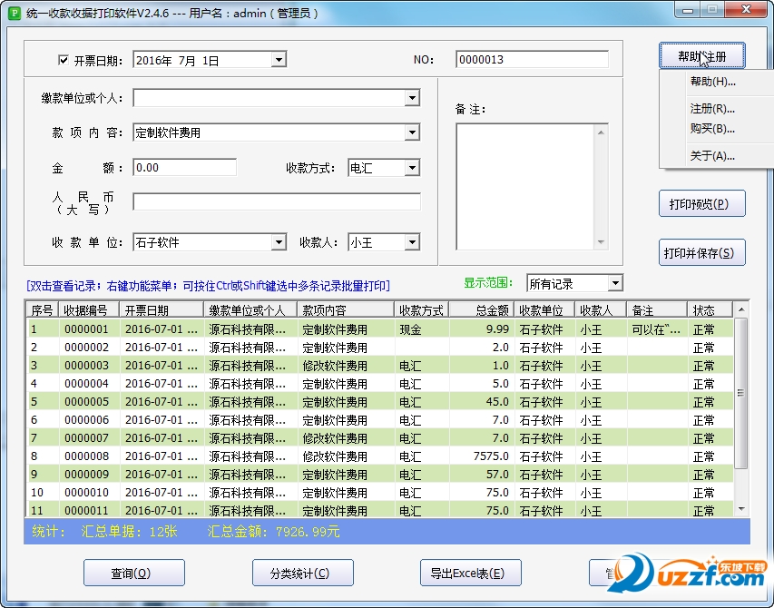Click the 查询(Q) button
This screenshot has width=774, height=608.
tap(134, 573)
